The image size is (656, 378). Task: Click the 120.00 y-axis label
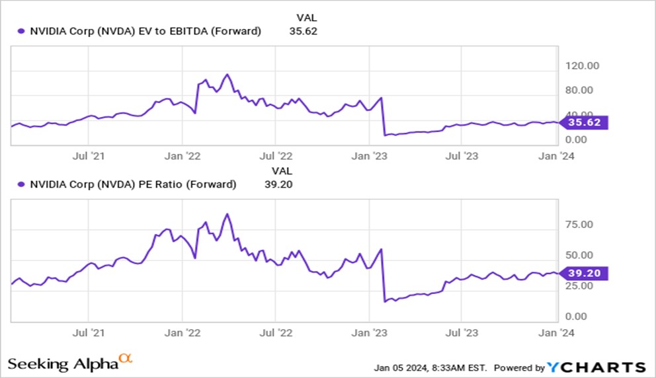tap(582, 65)
